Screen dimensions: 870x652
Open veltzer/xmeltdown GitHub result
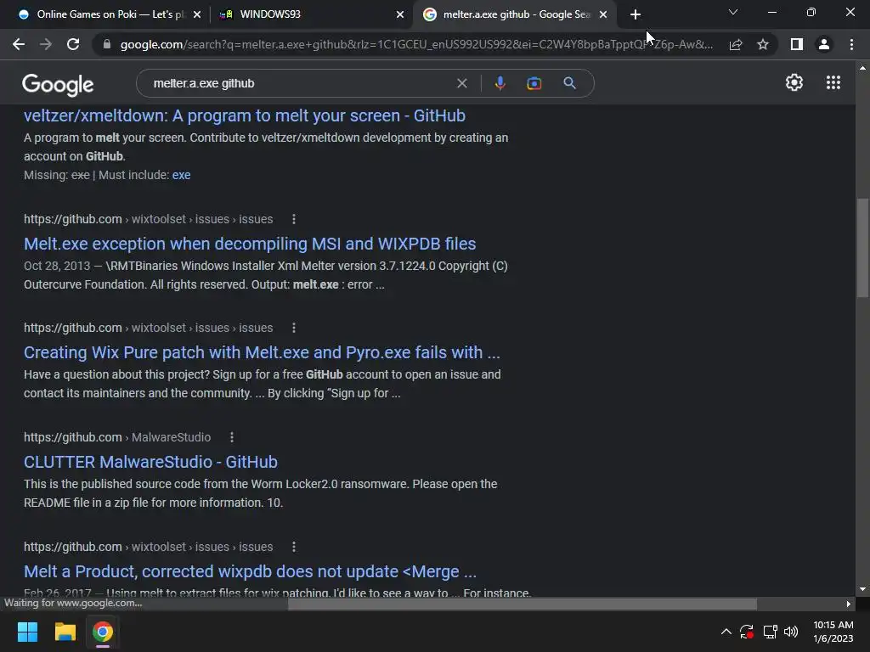click(x=245, y=115)
